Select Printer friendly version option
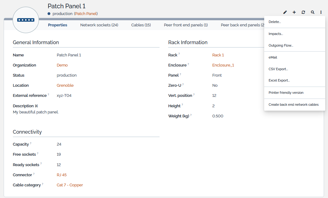 coord(286,93)
